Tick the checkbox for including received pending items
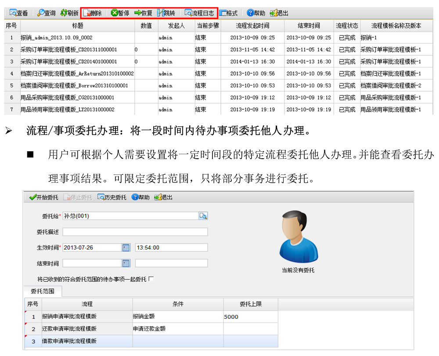 coord(151,279)
